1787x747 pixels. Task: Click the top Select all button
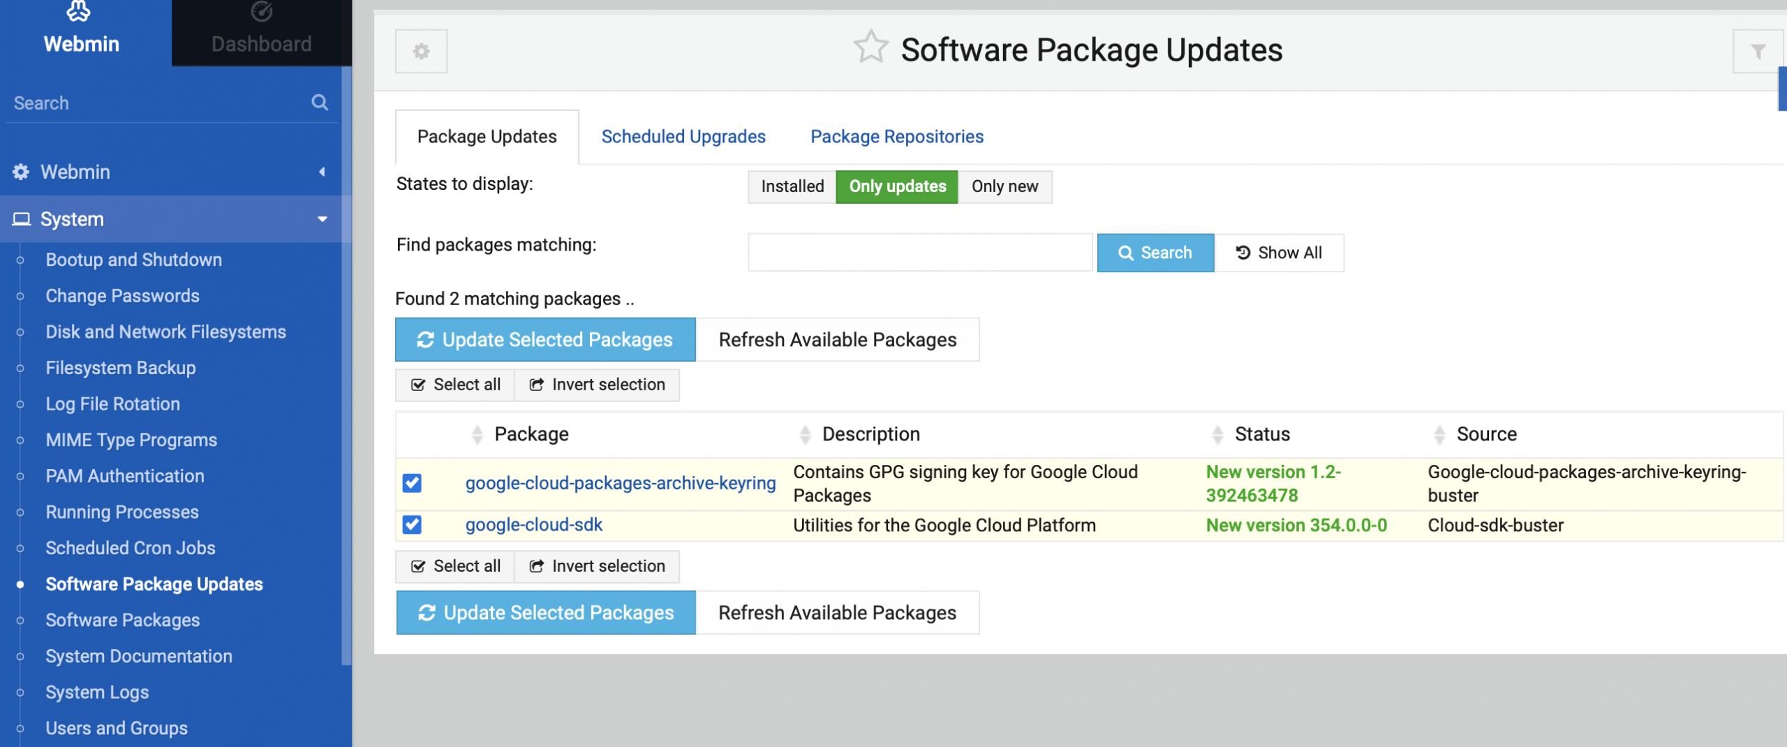(x=455, y=385)
